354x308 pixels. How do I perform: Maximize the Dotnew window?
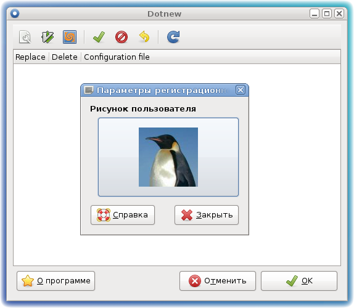click(x=327, y=14)
